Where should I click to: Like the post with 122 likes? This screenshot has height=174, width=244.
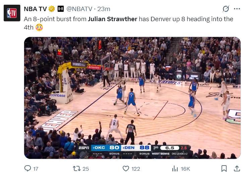point(131,169)
